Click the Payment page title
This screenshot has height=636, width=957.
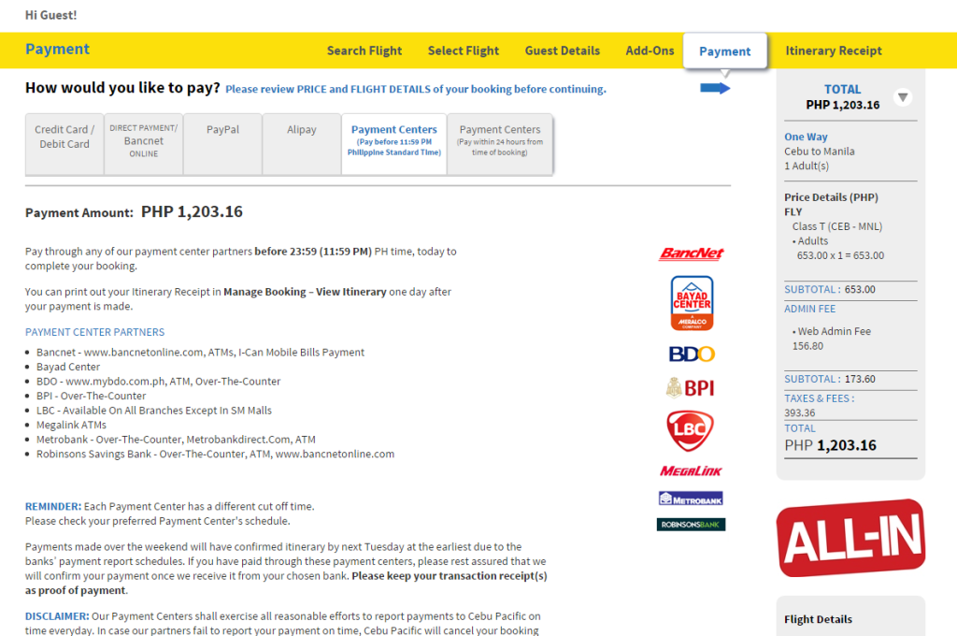tap(57, 50)
